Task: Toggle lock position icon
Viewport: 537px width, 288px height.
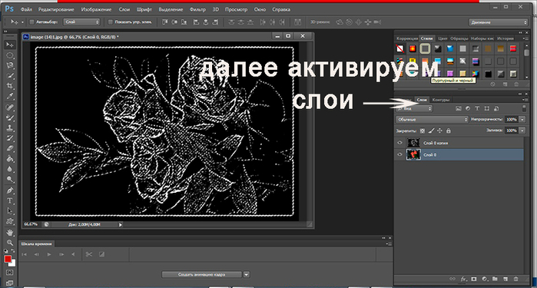Action: 439,131
